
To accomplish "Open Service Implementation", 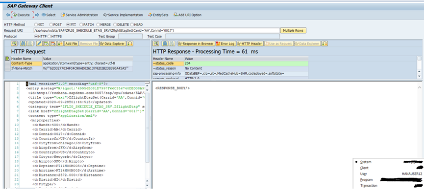I will point(123,15).
